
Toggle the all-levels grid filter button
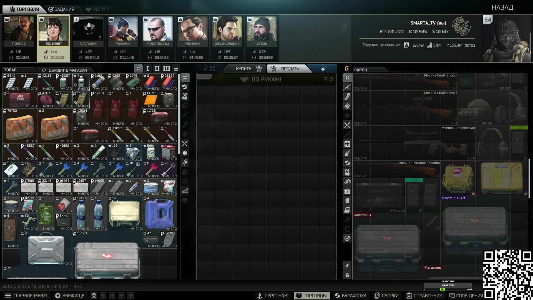(138, 69)
